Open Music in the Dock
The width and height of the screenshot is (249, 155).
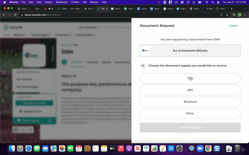[121, 149]
